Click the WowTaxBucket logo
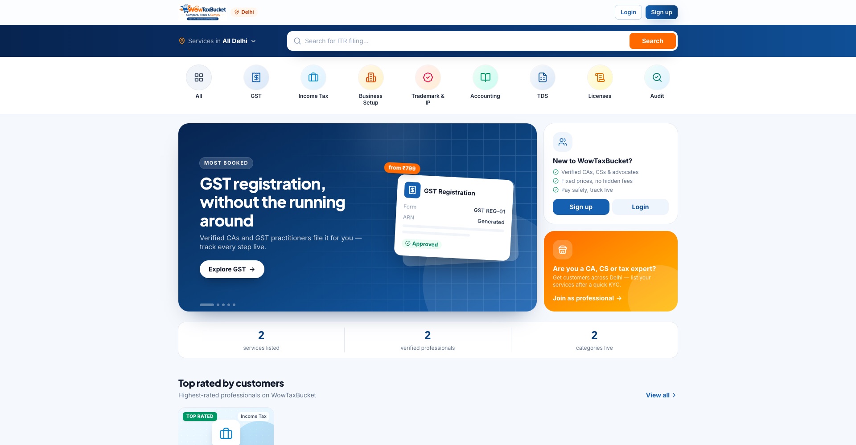Viewport: 856px width, 445px height. [203, 12]
